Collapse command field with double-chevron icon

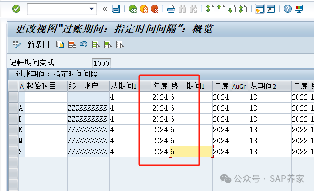click(104, 9)
